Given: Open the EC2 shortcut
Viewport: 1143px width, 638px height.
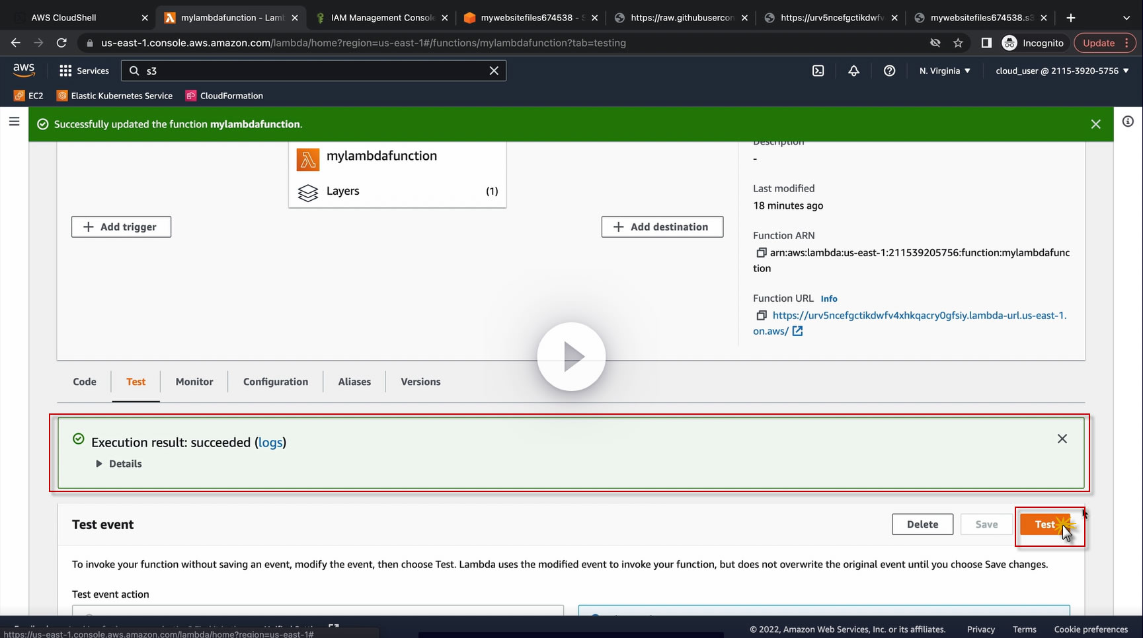Looking at the screenshot, I should tap(28, 96).
